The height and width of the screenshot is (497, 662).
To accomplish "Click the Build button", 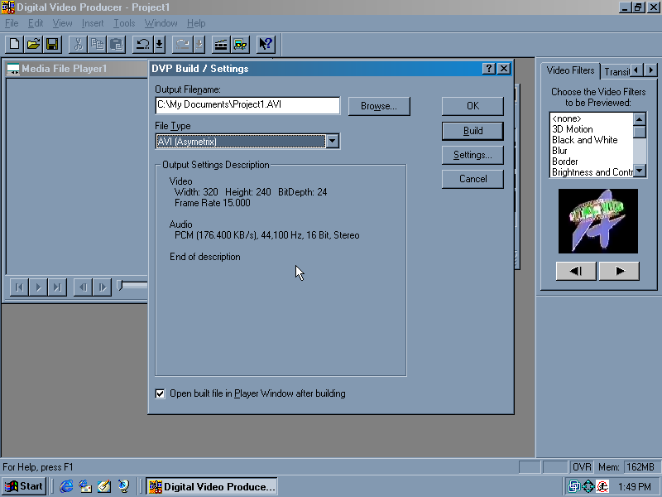I will 473,131.
